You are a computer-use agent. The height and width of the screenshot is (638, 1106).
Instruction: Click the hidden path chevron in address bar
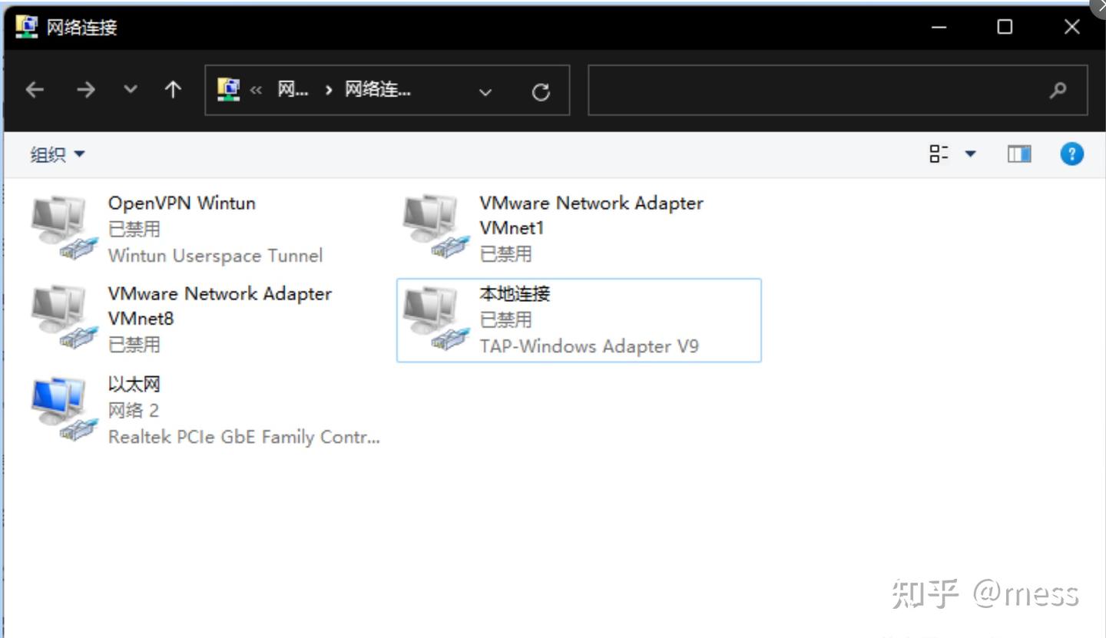point(256,91)
